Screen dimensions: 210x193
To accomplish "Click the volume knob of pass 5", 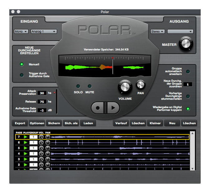I will pyautogui.click(x=41, y=148).
